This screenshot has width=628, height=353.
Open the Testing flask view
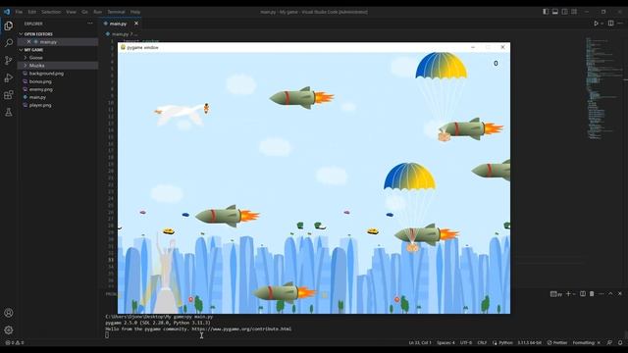pyautogui.click(x=9, y=112)
